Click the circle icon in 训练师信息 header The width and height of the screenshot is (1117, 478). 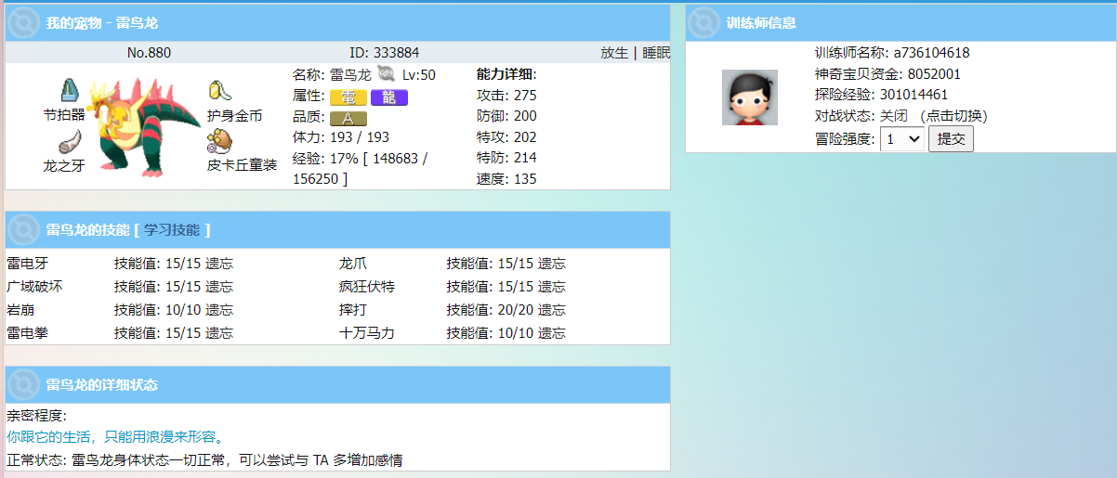703,22
